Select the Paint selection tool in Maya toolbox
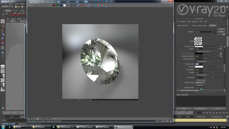The width and height of the screenshot is (229, 129). coord(3,31)
